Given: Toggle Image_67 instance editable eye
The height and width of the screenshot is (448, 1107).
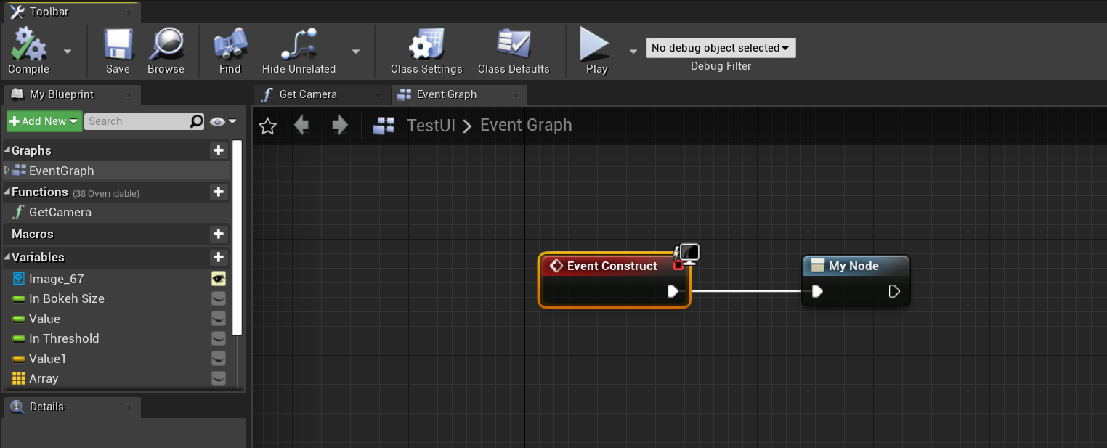Looking at the screenshot, I should click(x=218, y=279).
